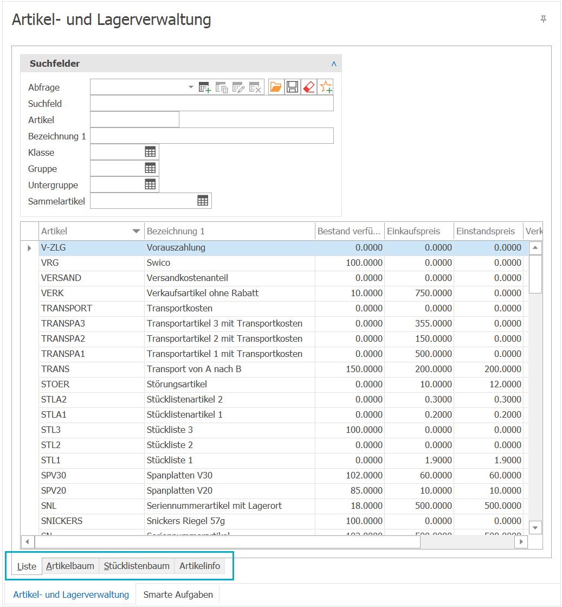This screenshot has width=562, height=607.
Task: Click the vertical scrollbar down arrow
Action: 535,528
